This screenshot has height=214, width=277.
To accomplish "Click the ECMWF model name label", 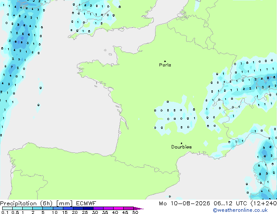I will 86,204.
